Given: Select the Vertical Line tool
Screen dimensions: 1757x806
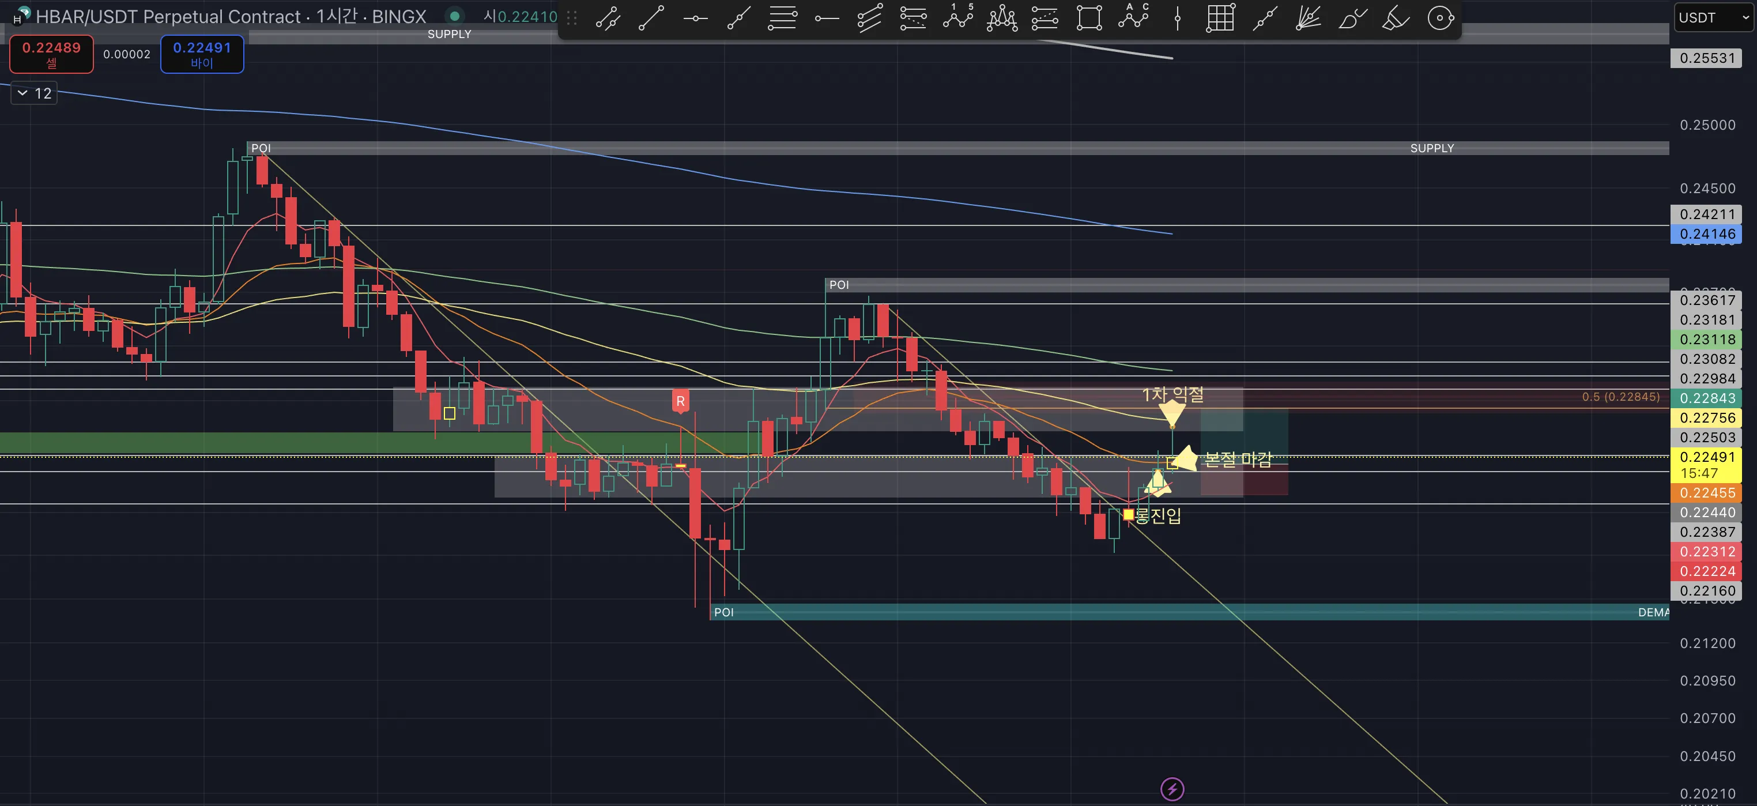Looking at the screenshot, I should (x=1177, y=18).
